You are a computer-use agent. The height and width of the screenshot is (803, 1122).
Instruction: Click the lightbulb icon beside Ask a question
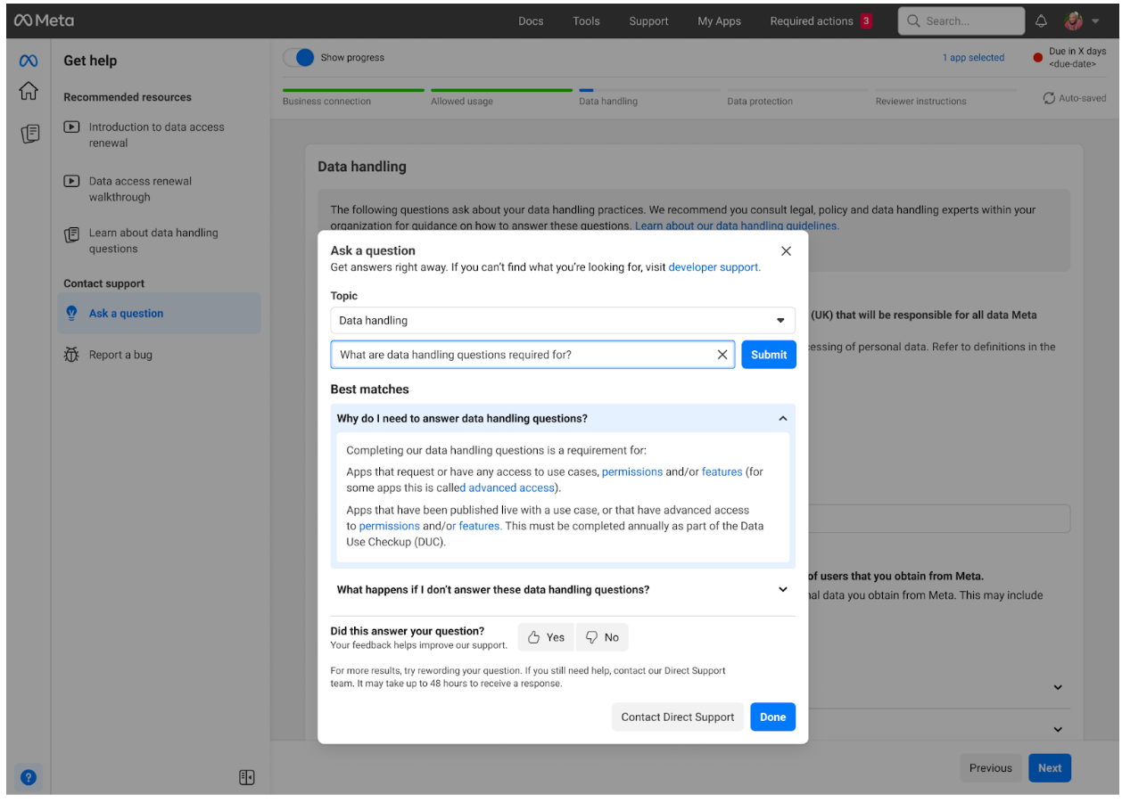(72, 314)
